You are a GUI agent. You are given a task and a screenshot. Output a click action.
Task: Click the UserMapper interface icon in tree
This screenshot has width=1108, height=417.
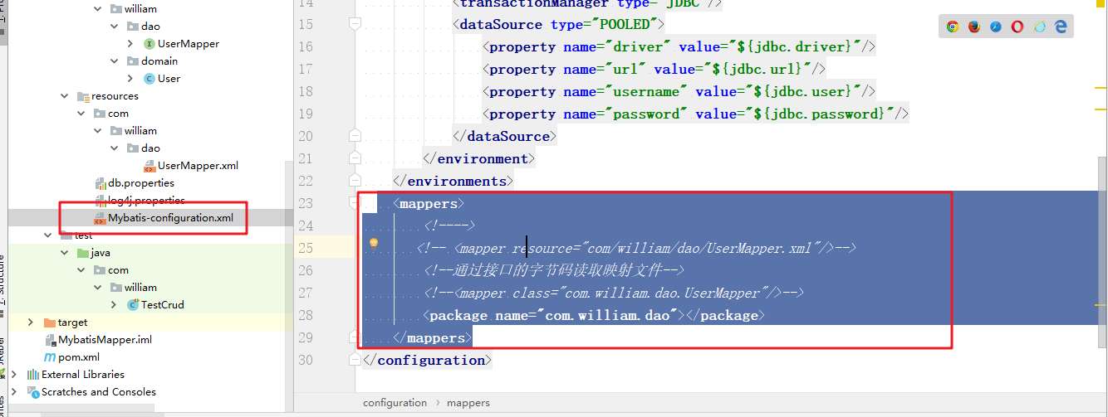(x=149, y=44)
